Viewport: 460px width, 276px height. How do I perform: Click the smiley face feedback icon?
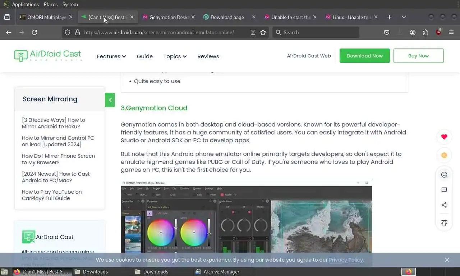tap(444, 175)
